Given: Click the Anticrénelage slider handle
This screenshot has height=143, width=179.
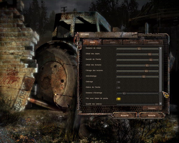Looking at the screenshot, I should coord(144,77).
